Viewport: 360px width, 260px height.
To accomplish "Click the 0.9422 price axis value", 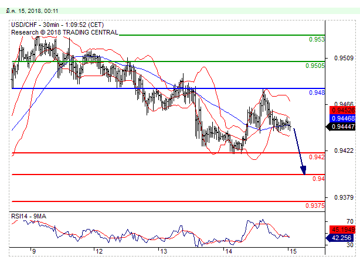I will pyautogui.click(x=344, y=150).
